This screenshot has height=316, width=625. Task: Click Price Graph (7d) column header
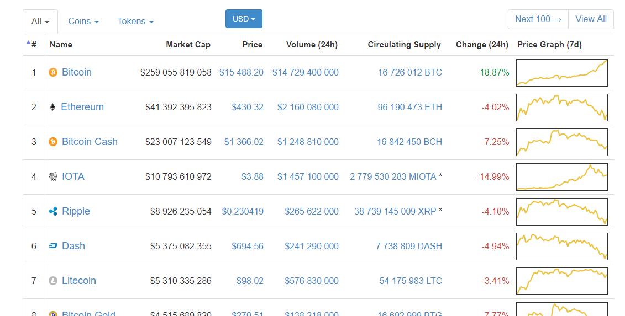click(x=549, y=45)
